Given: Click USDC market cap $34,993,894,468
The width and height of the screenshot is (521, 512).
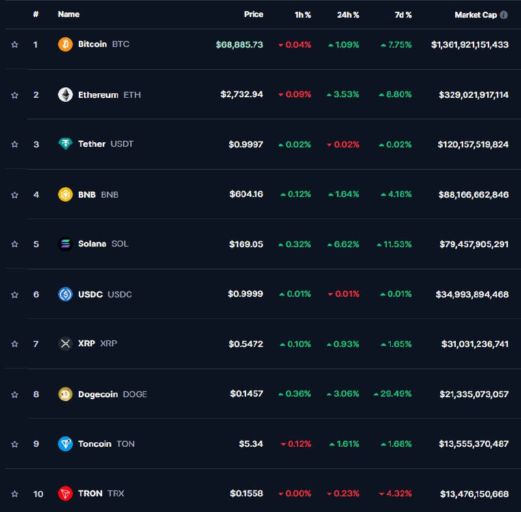Looking at the screenshot, I should tap(472, 294).
